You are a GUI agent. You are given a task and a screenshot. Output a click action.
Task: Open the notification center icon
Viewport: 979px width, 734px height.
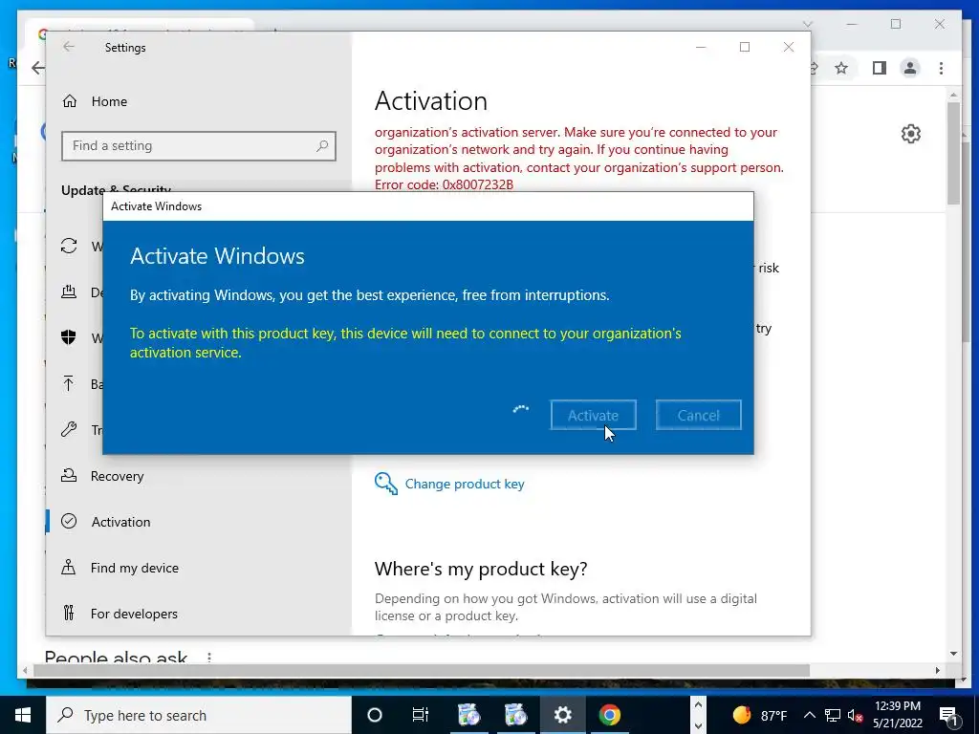coord(947,715)
